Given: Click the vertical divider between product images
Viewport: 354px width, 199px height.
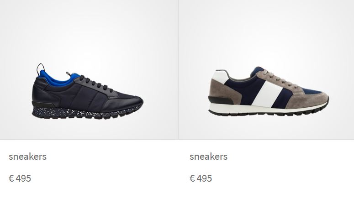Looking at the screenshot, I should tap(178, 69).
